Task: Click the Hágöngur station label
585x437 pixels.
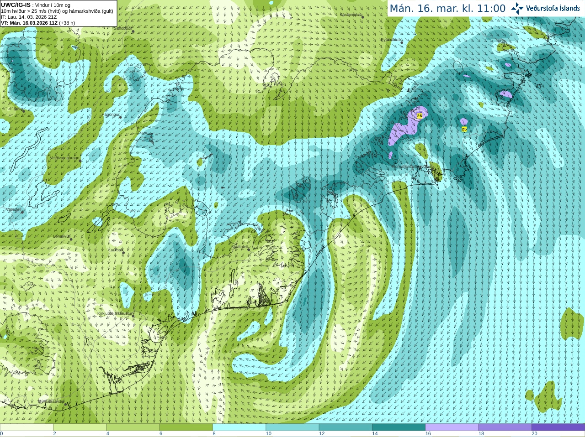Action: pyautogui.click(x=111, y=114)
